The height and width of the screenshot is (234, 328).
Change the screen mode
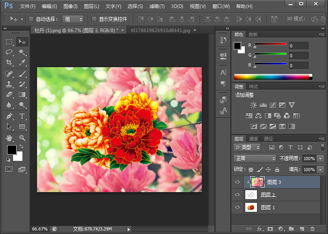tap(22, 169)
